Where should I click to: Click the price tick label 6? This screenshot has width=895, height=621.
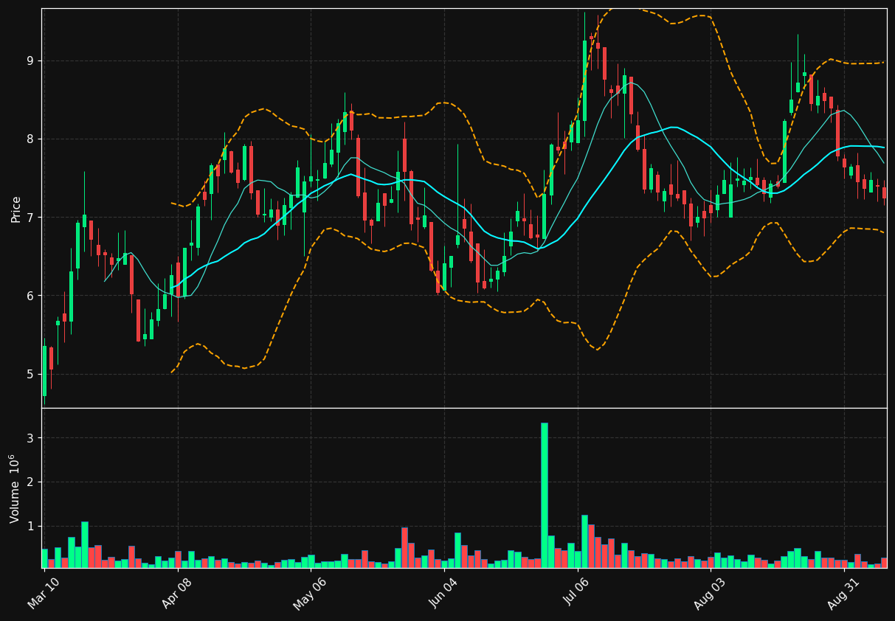(32, 296)
